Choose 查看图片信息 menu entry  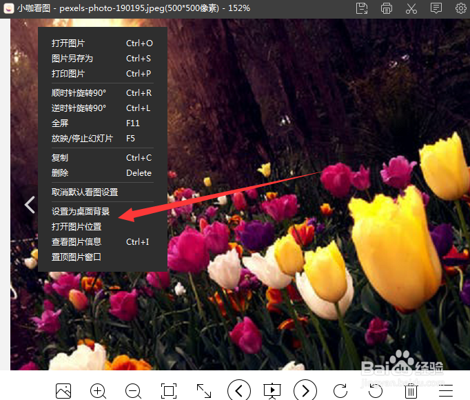pos(102,242)
